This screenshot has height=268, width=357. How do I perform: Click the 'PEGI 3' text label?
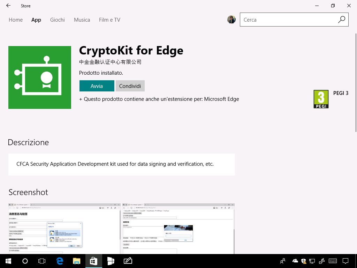click(341, 93)
